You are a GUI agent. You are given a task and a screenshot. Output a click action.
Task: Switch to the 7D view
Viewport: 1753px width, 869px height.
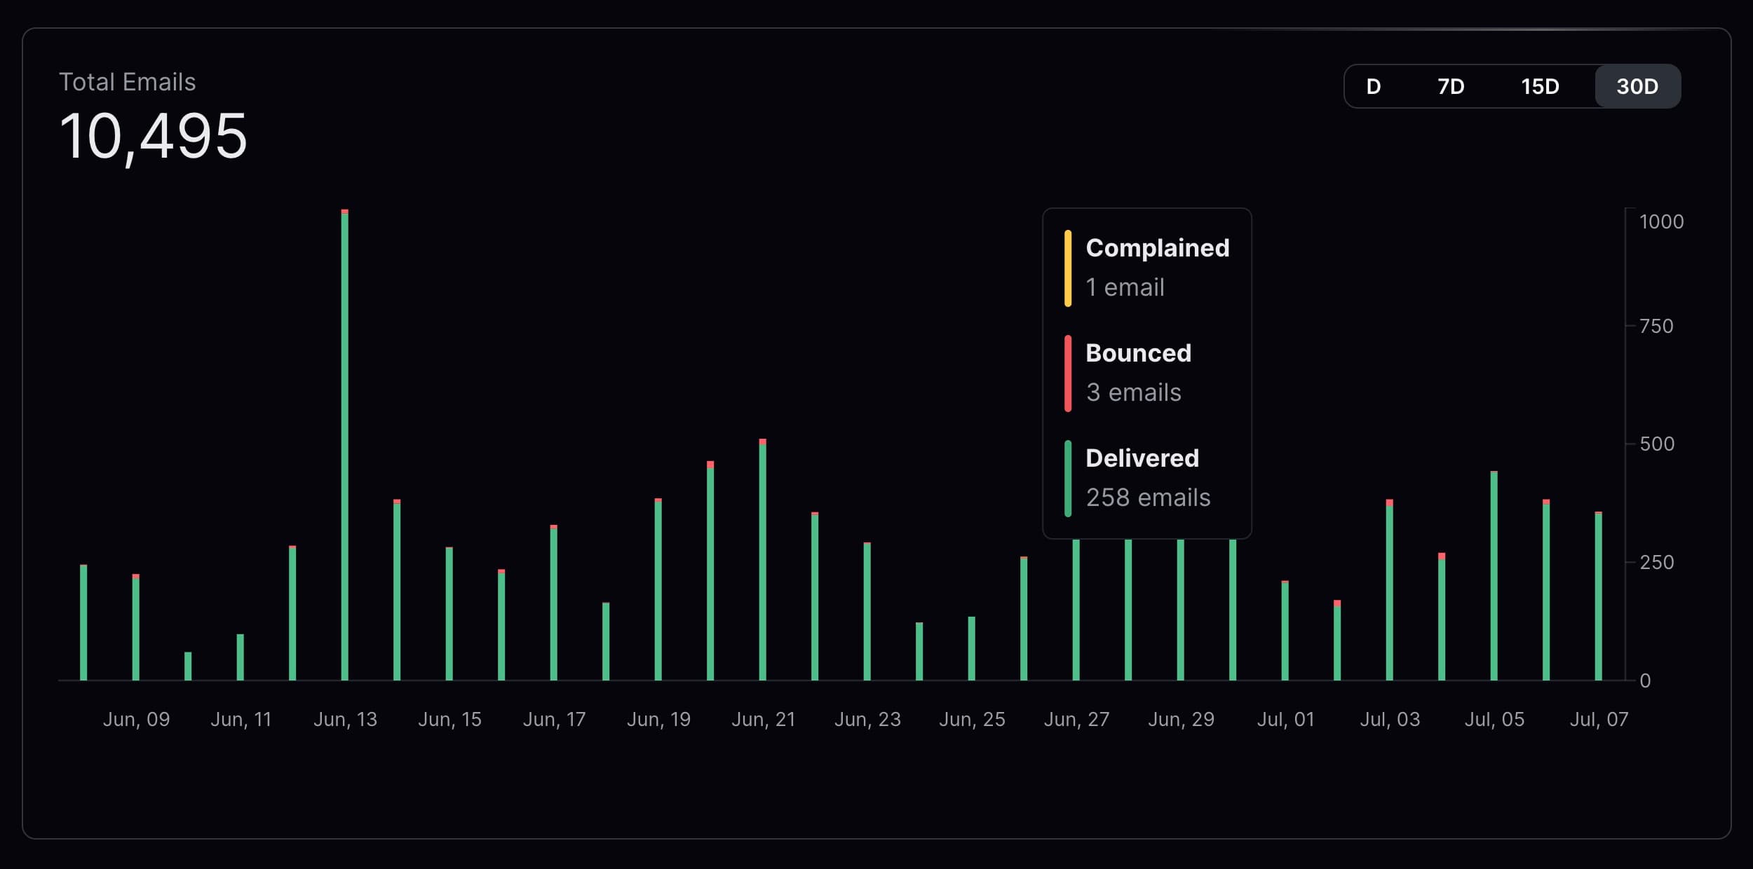(x=1449, y=86)
